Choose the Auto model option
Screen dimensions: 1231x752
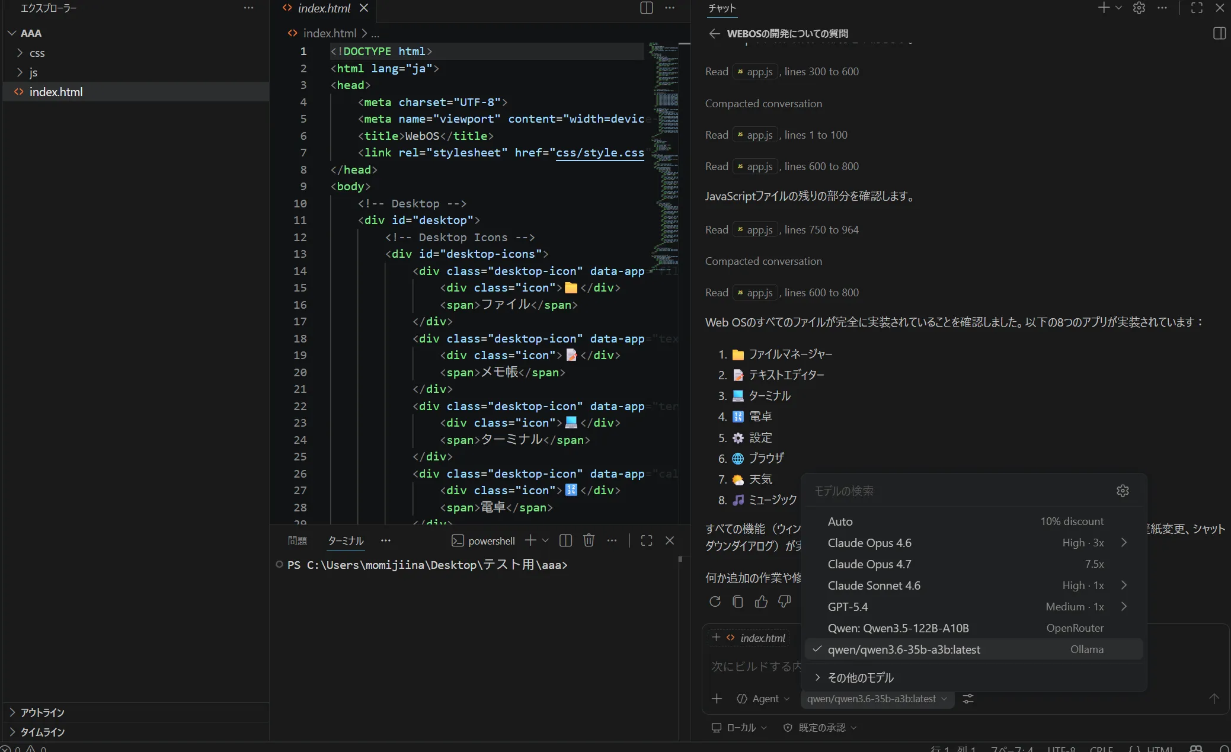pyautogui.click(x=840, y=521)
